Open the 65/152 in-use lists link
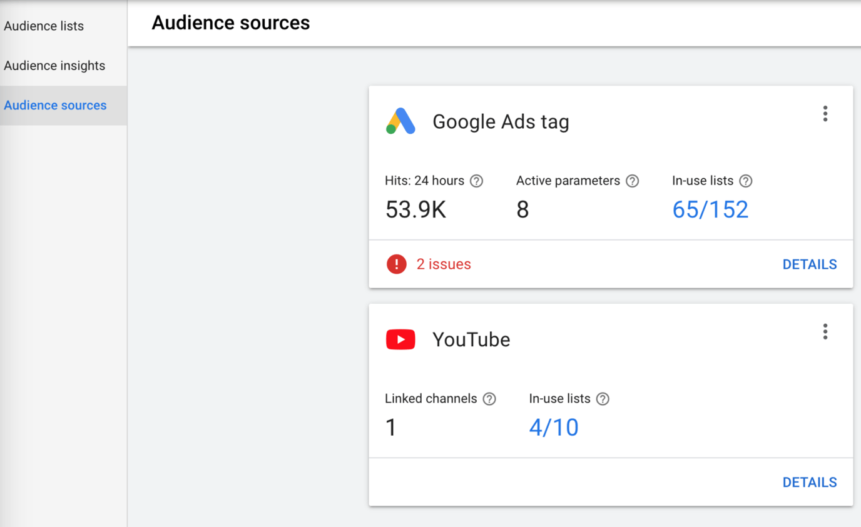 point(710,209)
